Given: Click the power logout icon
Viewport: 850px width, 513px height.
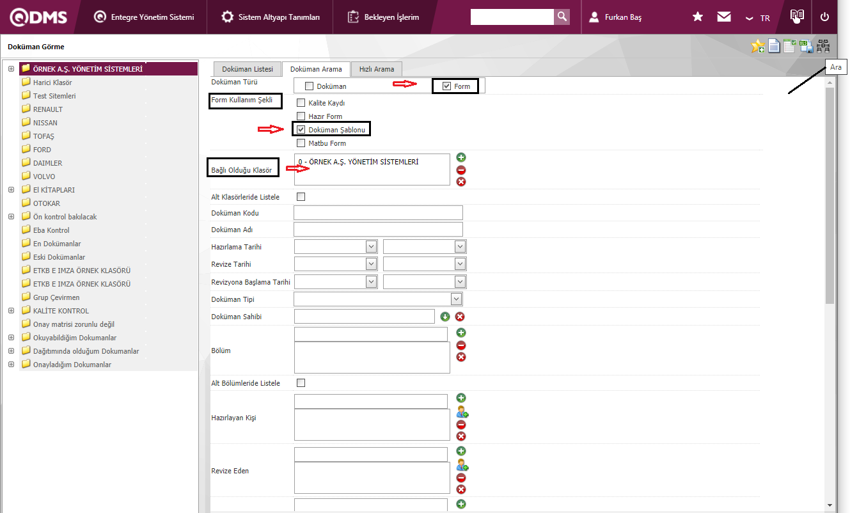Looking at the screenshot, I should 824,17.
